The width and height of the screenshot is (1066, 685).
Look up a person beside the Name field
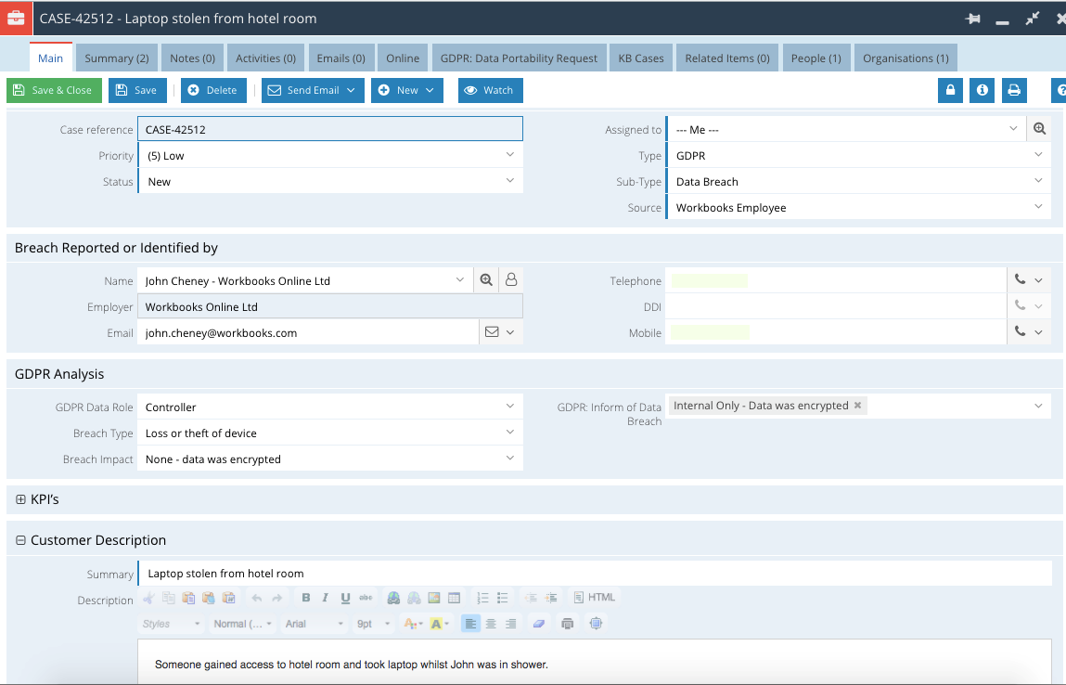(x=486, y=280)
